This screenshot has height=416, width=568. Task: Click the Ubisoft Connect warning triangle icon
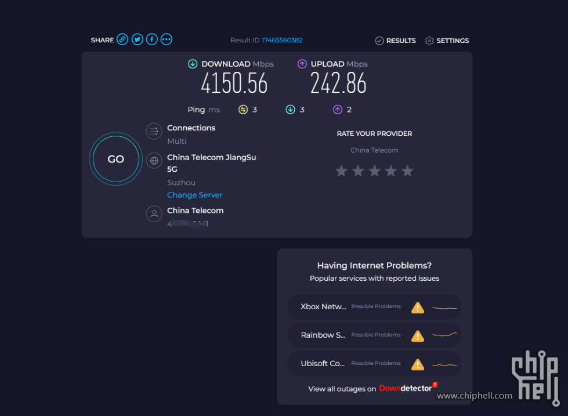pos(418,364)
